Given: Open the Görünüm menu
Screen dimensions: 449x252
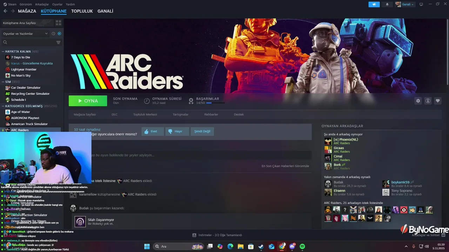Looking at the screenshot, I should tap(26, 4).
